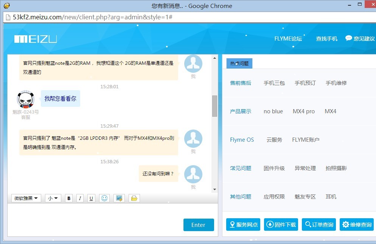Click the send file folder icon

tap(134, 199)
